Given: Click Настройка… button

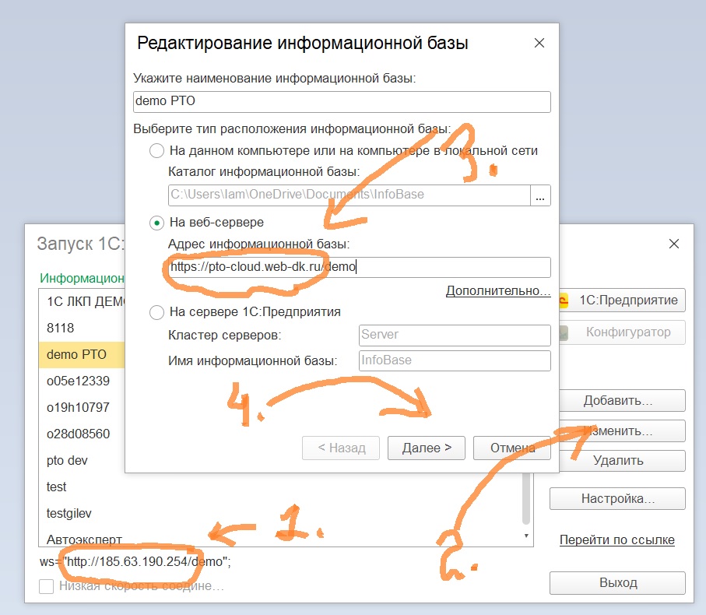Looking at the screenshot, I should coord(617,499).
